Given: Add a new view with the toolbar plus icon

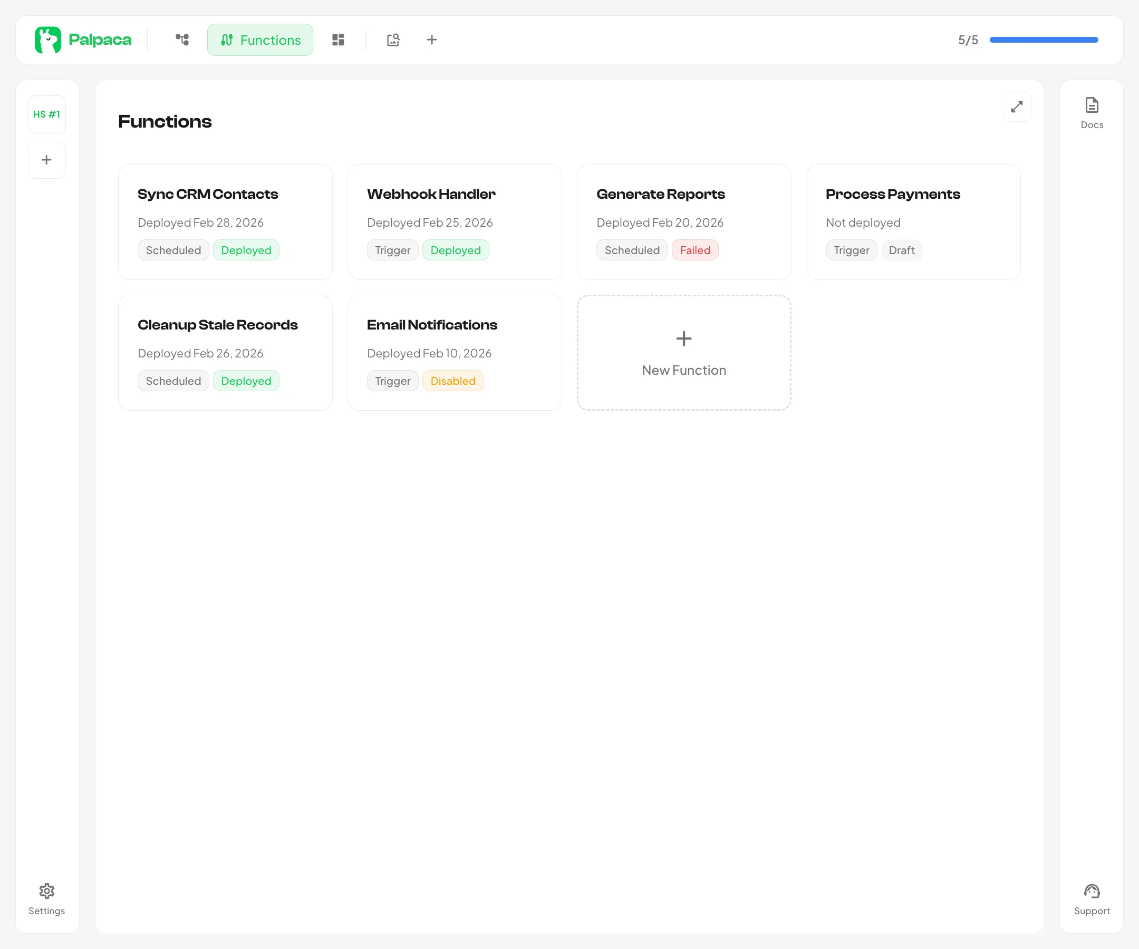Looking at the screenshot, I should (432, 40).
